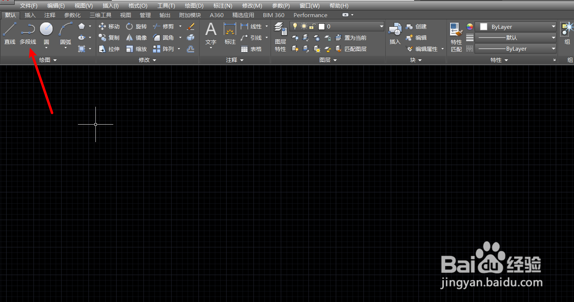574x302 pixels.
Task: Toggle layer 0 on/off lightbulb
Action: (x=295, y=26)
